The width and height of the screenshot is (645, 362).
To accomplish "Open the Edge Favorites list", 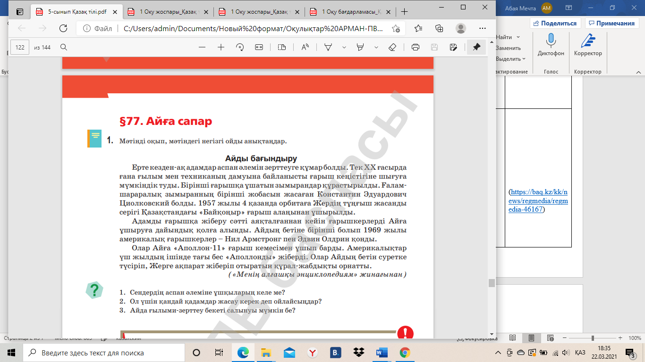I will pos(418,28).
